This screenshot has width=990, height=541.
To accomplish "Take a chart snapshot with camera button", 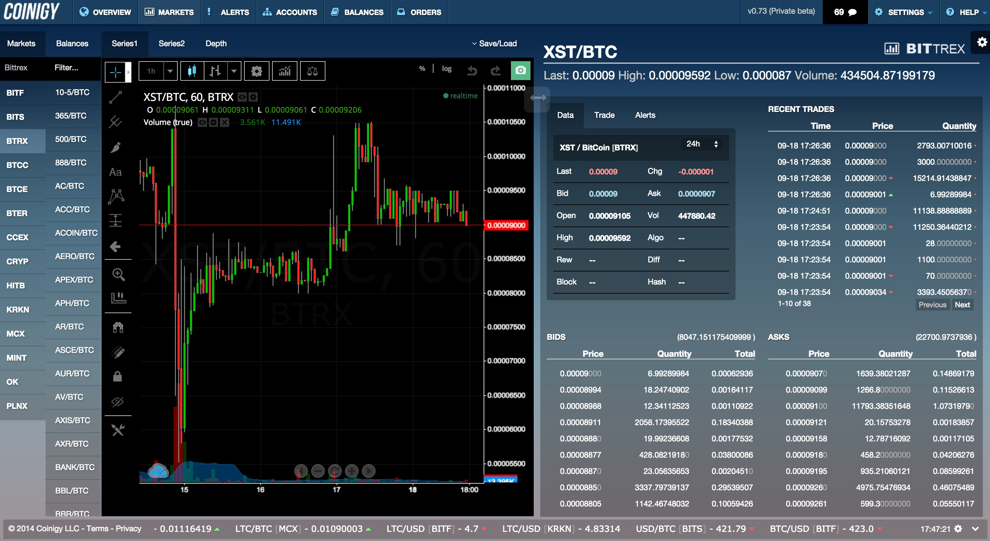I will point(520,70).
